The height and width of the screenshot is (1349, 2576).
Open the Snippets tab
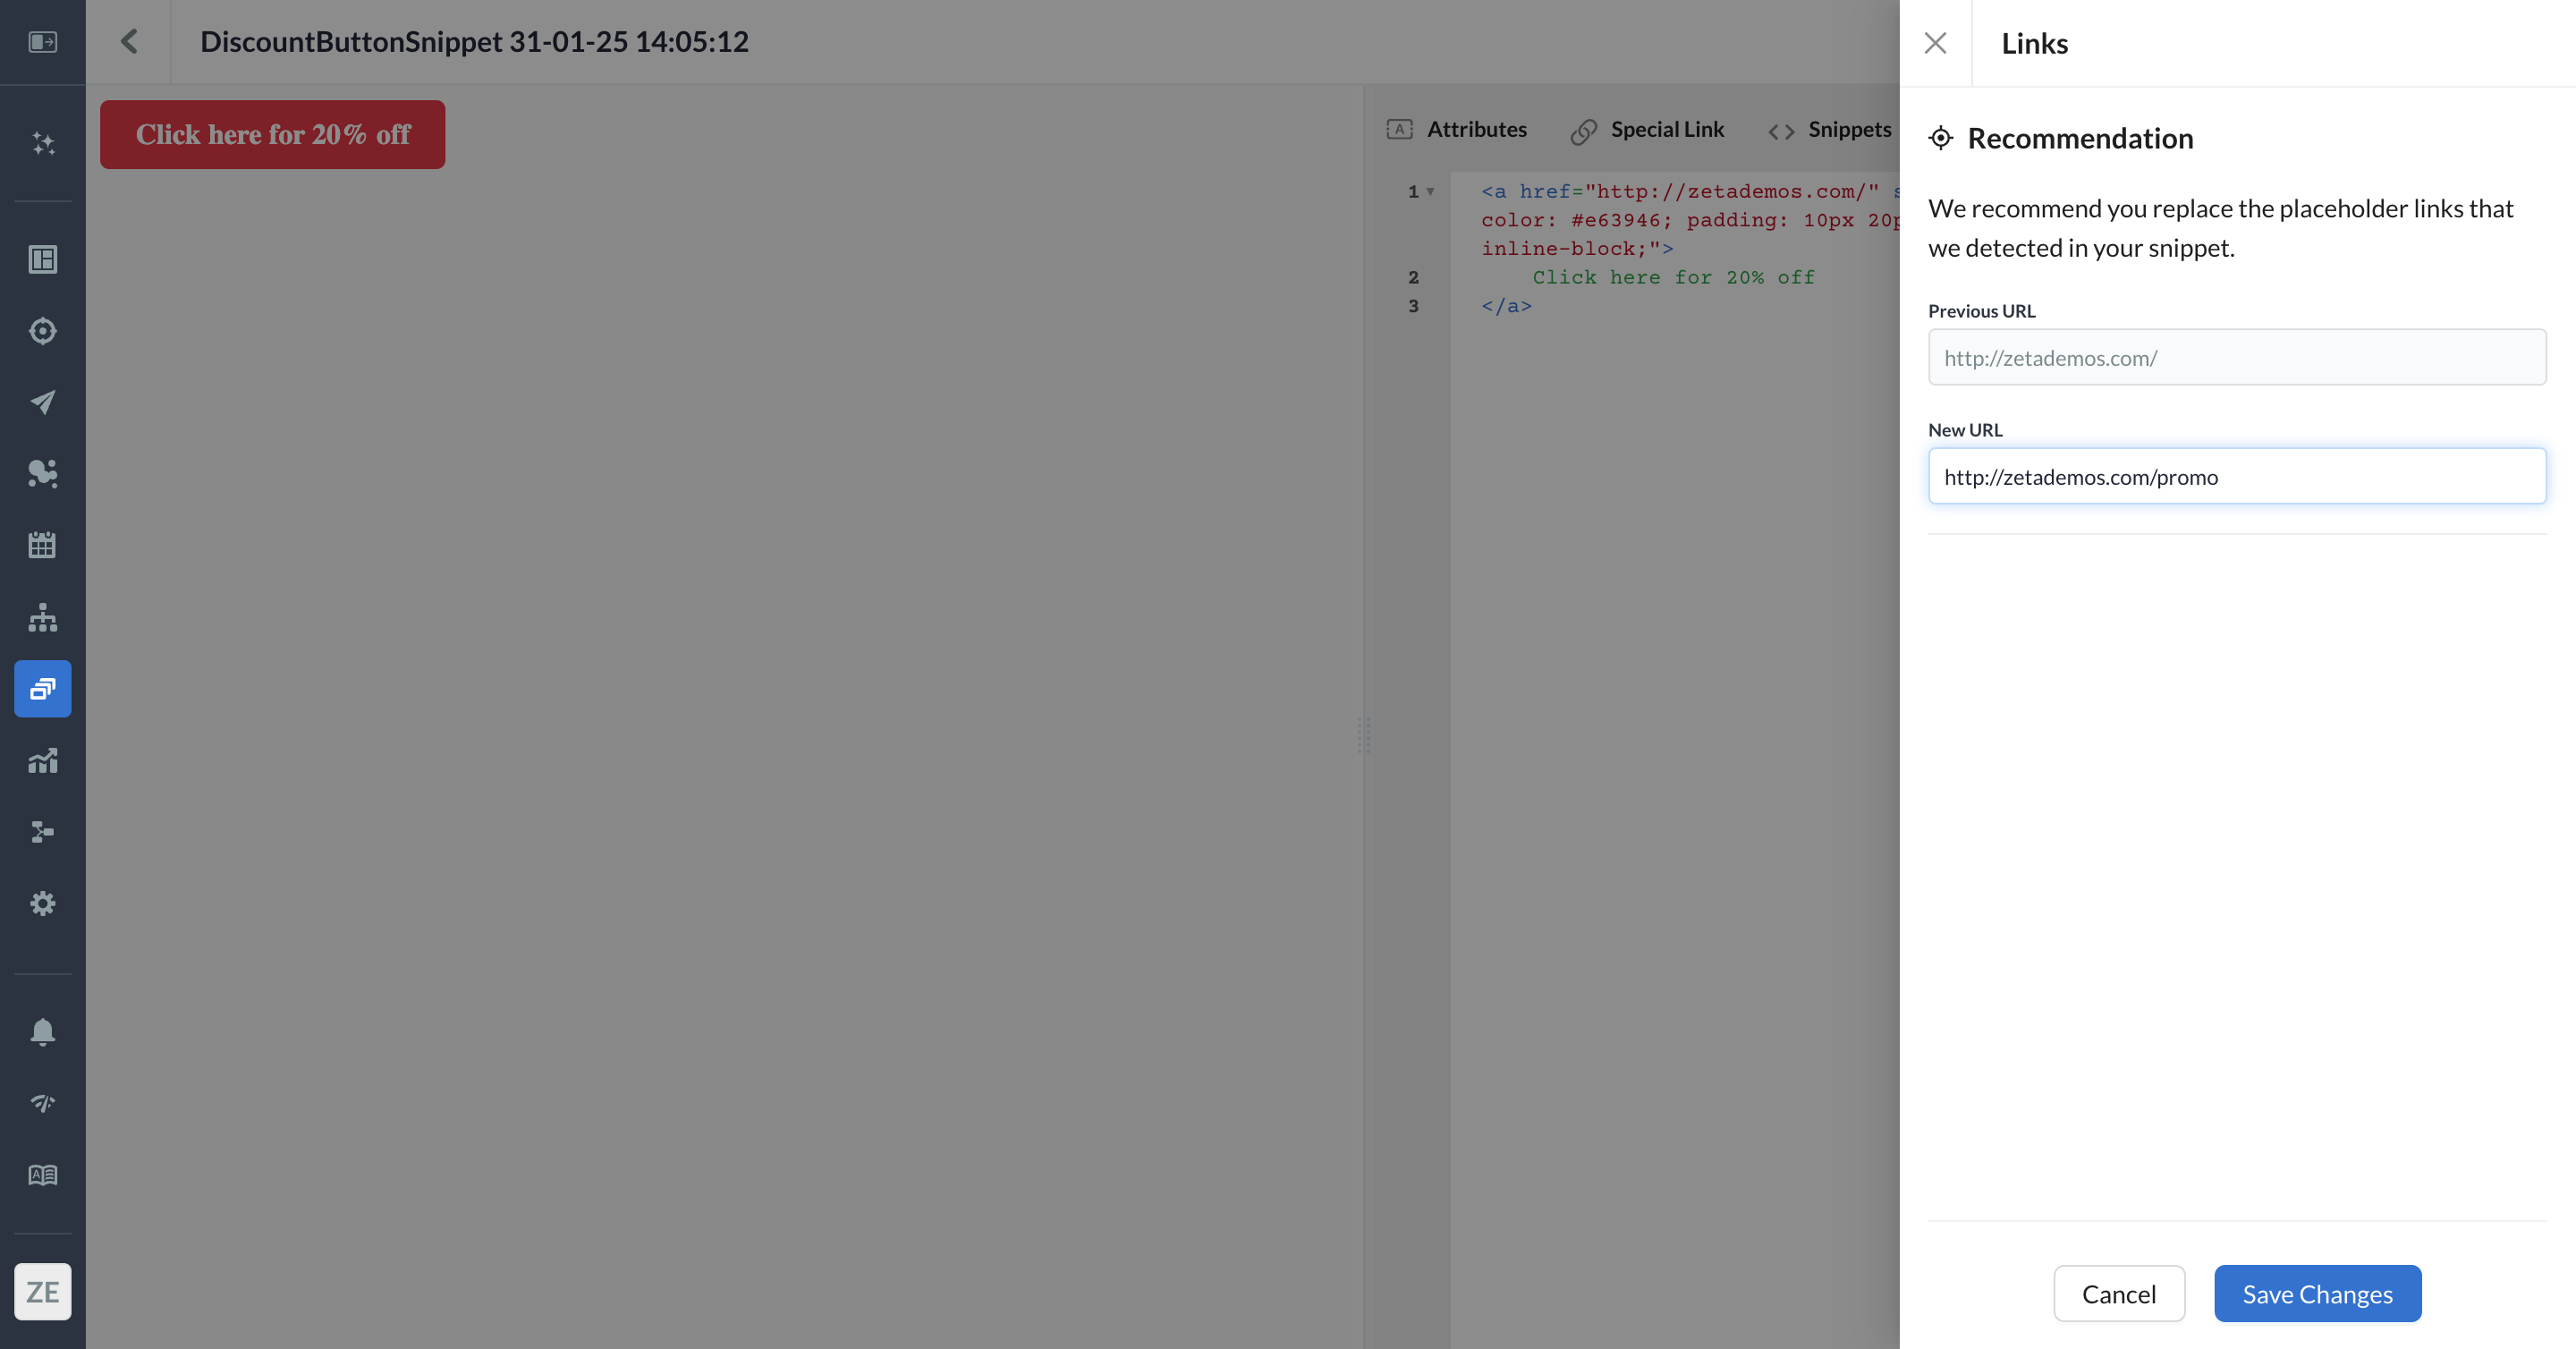tap(1830, 130)
